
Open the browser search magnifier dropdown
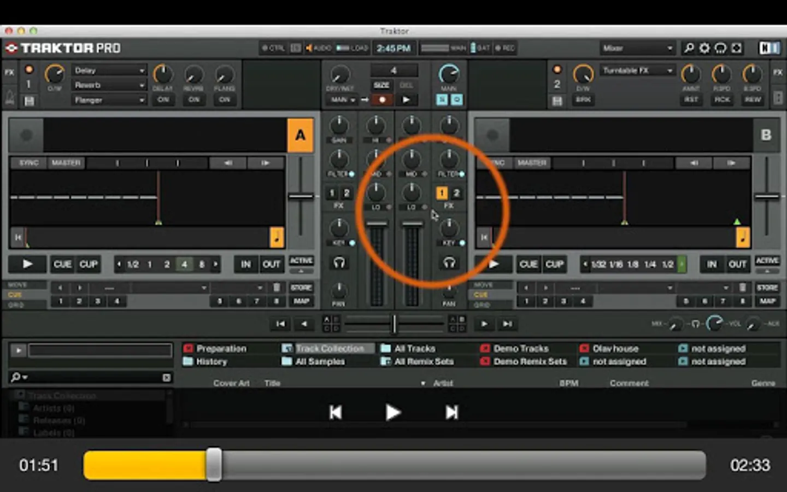tap(19, 377)
